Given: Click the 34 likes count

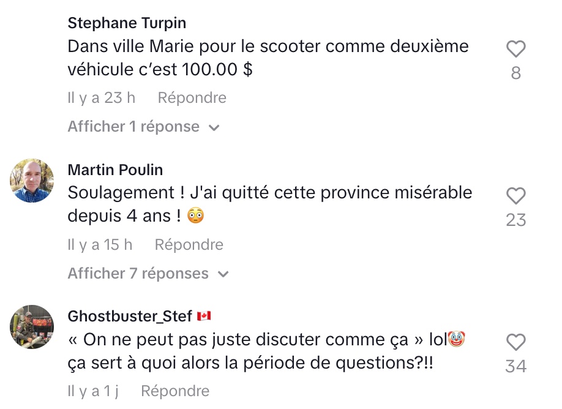Looking at the screenshot, I should tap(515, 366).
